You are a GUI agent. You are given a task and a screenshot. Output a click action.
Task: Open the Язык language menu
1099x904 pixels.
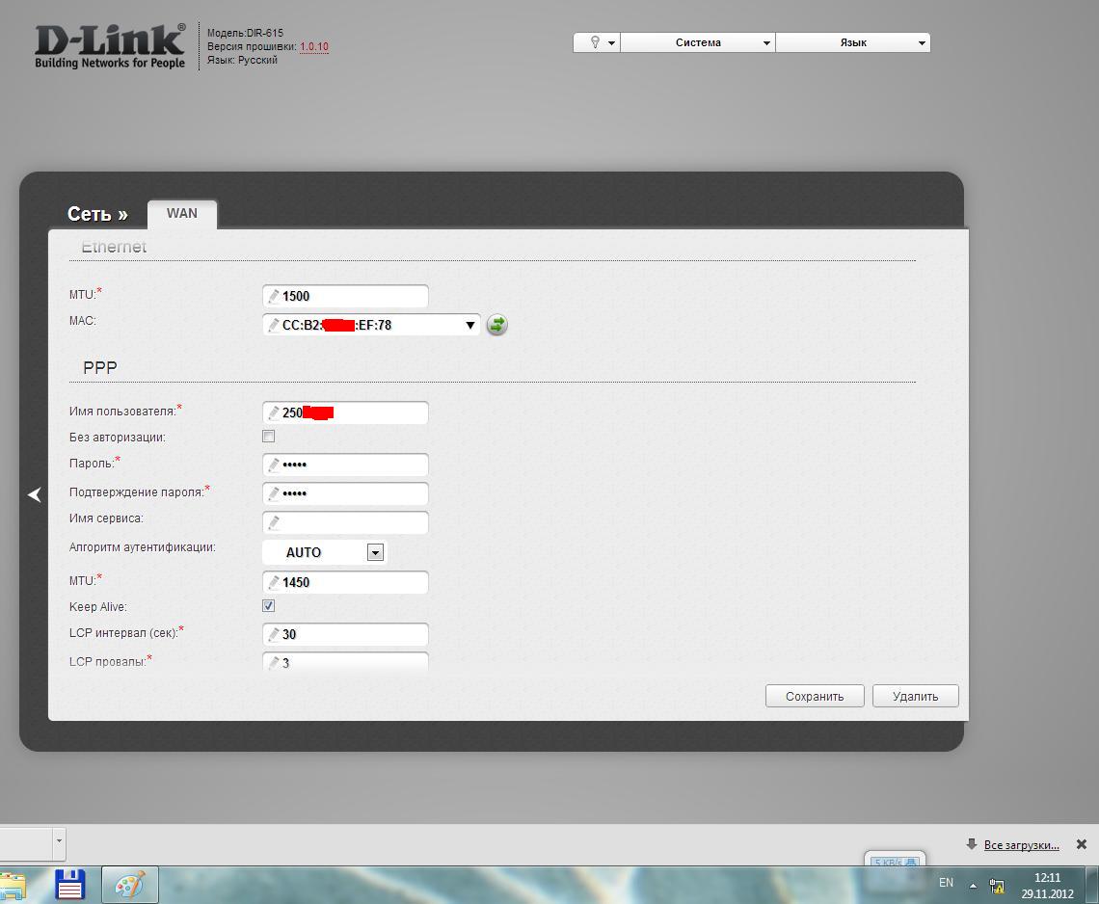(853, 42)
